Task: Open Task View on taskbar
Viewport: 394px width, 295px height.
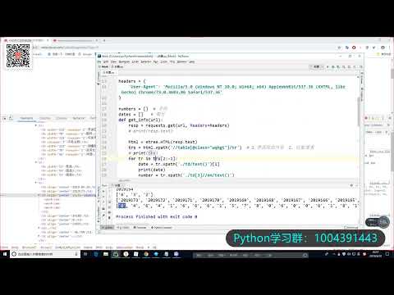Action: (x=85, y=254)
